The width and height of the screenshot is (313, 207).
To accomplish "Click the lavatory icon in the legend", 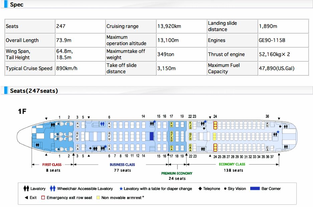I will 26,189.
